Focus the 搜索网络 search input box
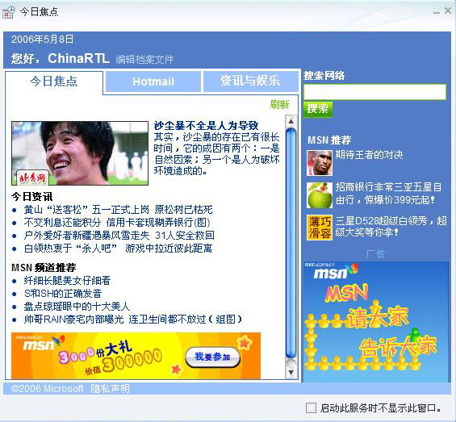 374,92
